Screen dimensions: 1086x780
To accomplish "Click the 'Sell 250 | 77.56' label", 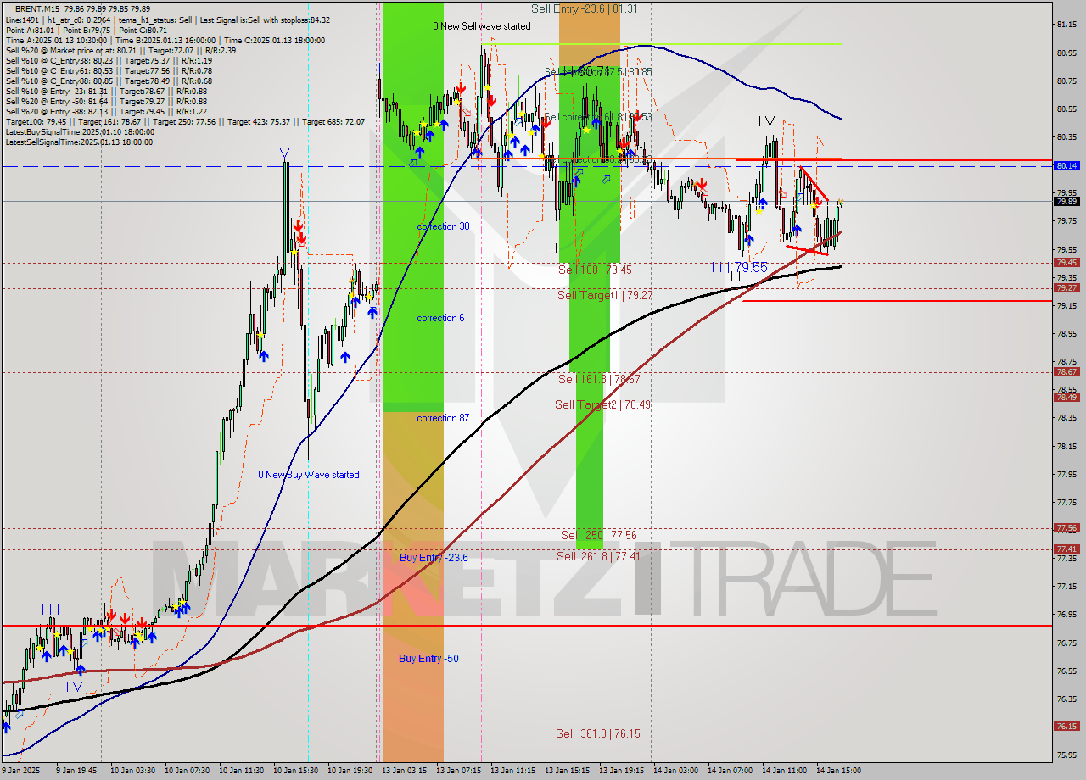I will pos(599,535).
